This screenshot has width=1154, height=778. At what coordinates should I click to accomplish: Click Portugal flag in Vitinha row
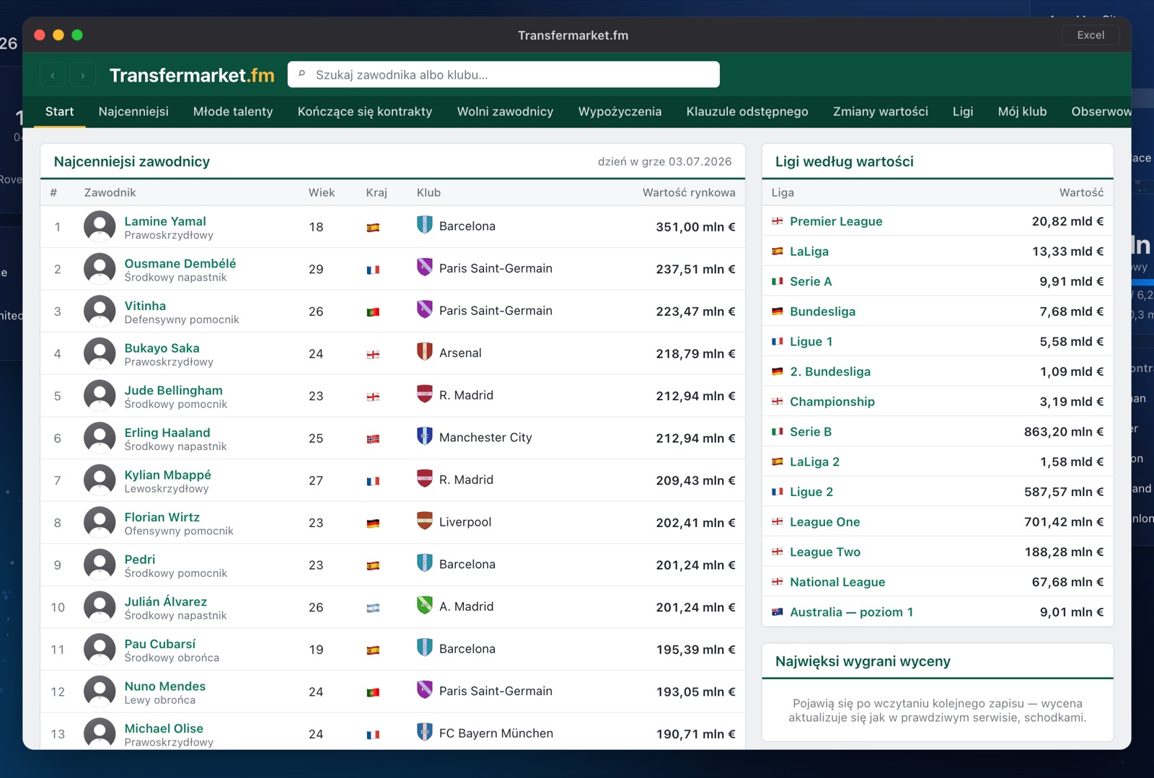[373, 312]
